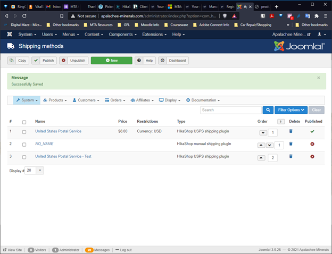The width and height of the screenshot is (332, 254).
Task: Open the user account dropdown
Action: pyautogui.click(x=321, y=34)
